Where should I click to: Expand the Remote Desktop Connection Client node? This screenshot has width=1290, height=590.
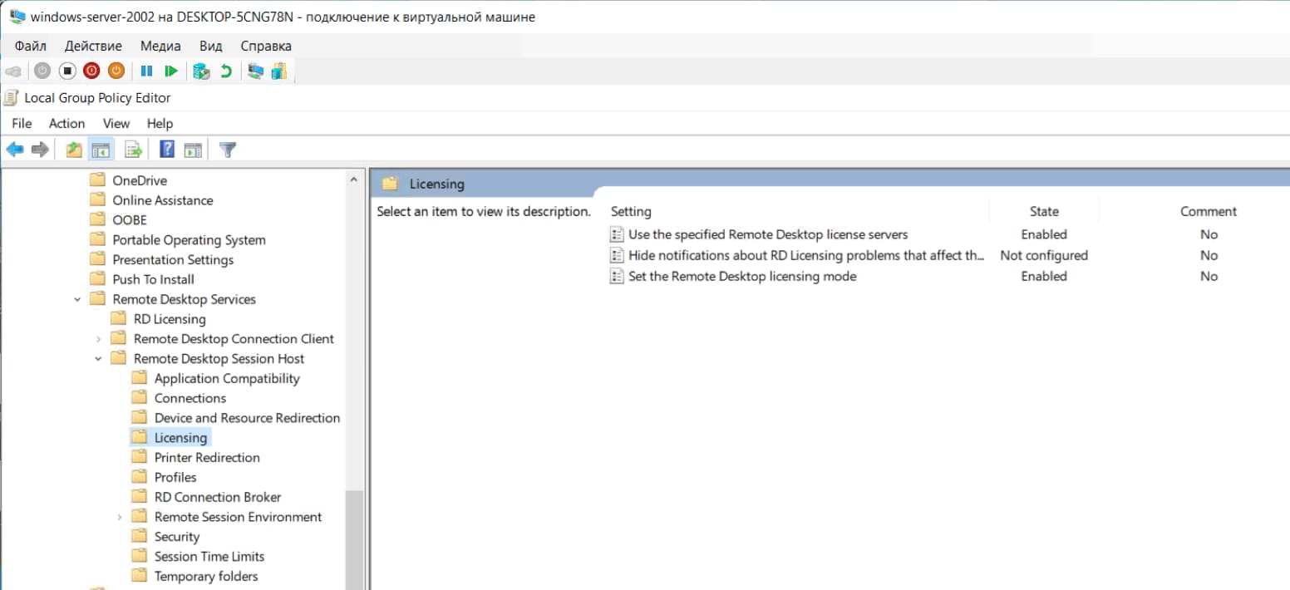point(98,339)
